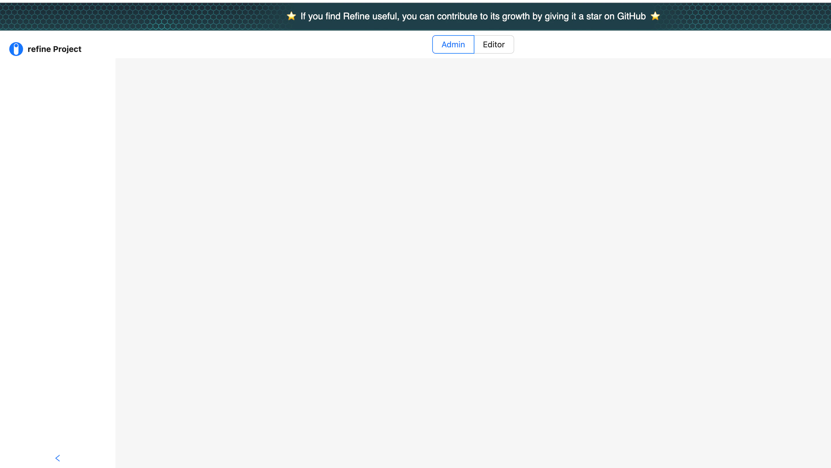Follow the GitHub banner link
This screenshot has width=831, height=468.
click(x=473, y=16)
